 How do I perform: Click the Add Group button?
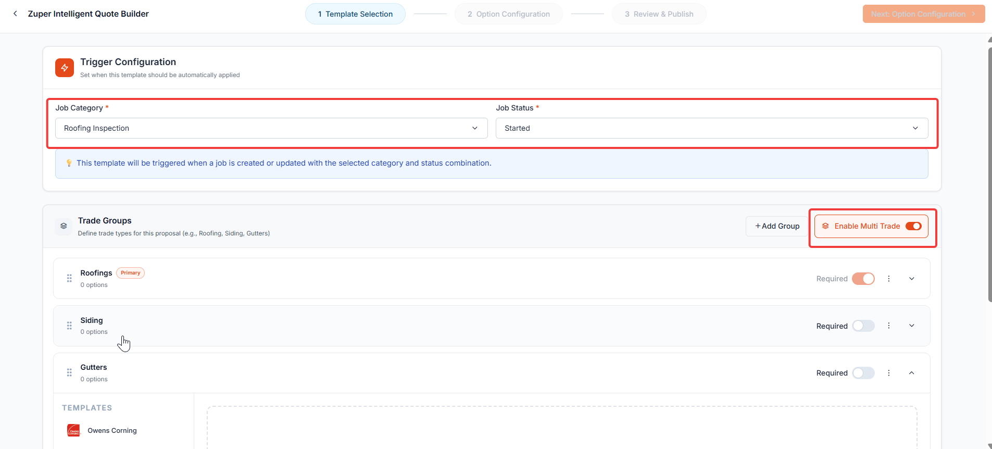pyautogui.click(x=777, y=226)
